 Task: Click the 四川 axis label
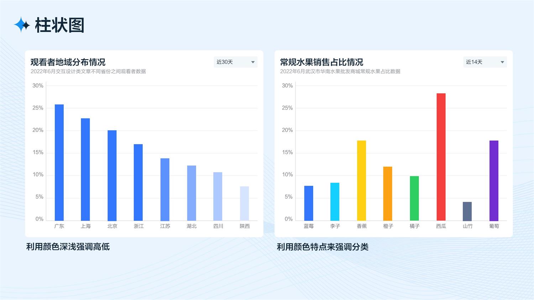tap(218, 226)
